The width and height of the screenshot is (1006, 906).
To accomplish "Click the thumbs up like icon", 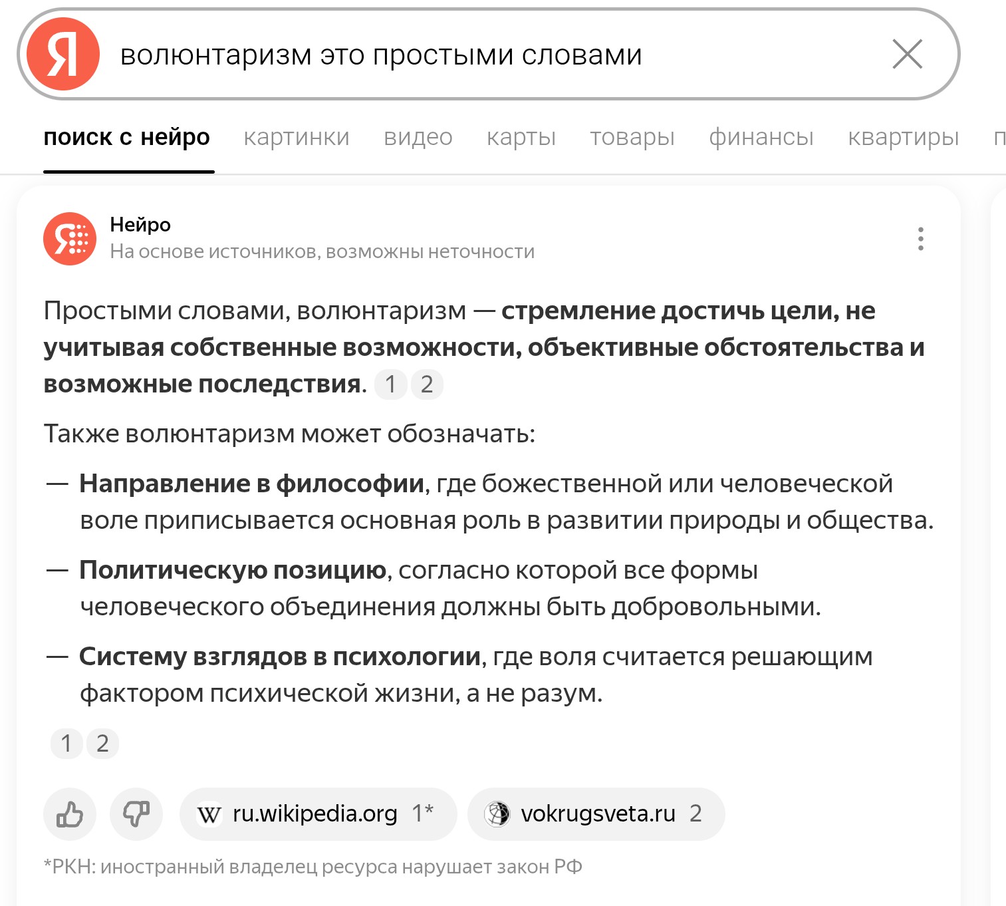I will coord(70,814).
